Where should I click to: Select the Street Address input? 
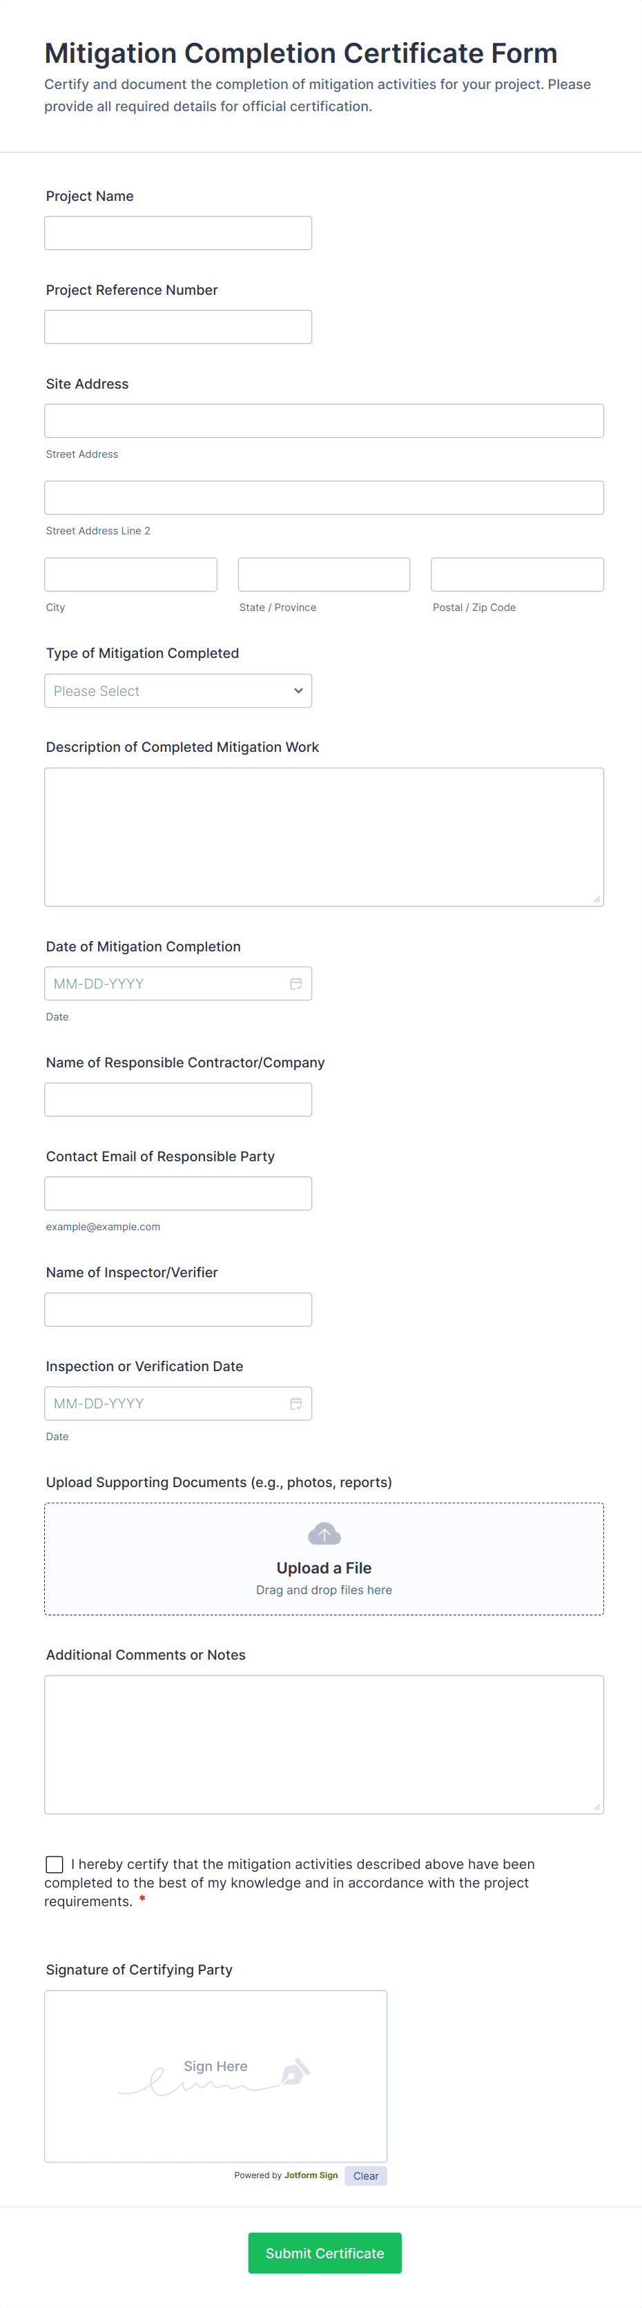pyautogui.click(x=323, y=419)
